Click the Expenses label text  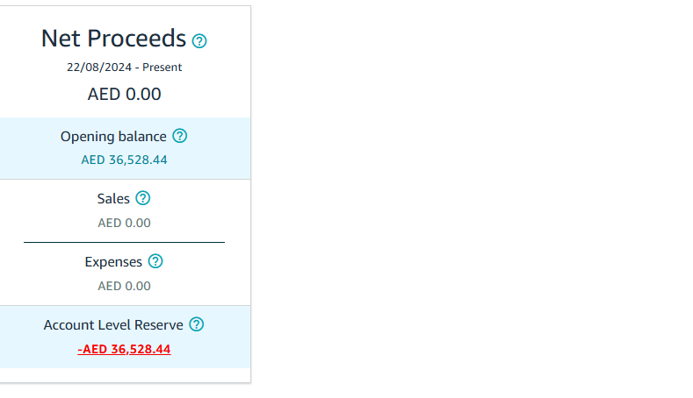coord(113,262)
